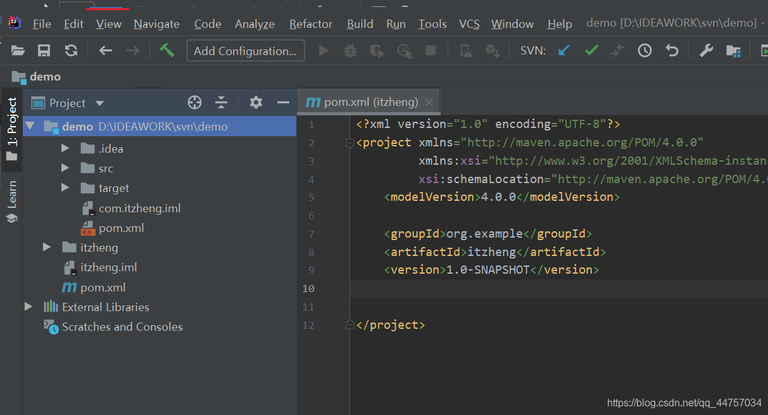Image resolution: width=768 pixels, height=415 pixels.
Task: Click the locate target icon in Project panel
Action: (x=194, y=103)
